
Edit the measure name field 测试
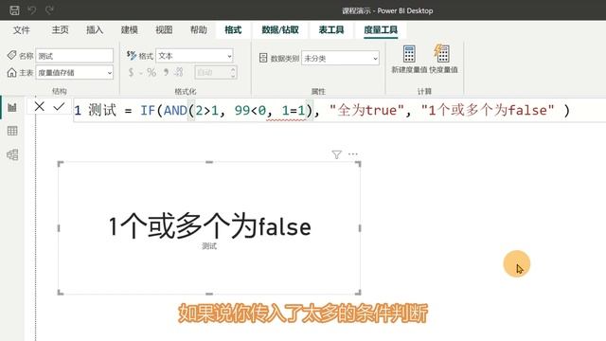click(75, 56)
